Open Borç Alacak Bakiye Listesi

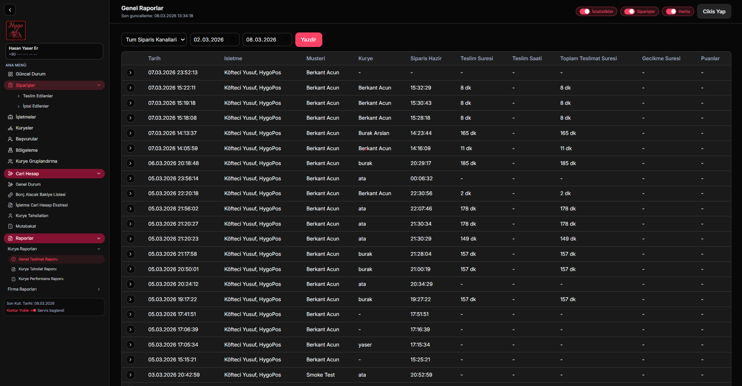coord(40,194)
